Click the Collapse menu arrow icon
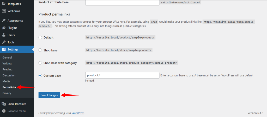 (x=4, y=111)
